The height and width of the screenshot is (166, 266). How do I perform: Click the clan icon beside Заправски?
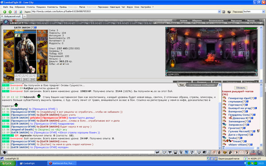pos(224,124)
